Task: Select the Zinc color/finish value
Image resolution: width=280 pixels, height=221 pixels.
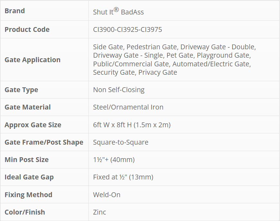Action: click(x=99, y=212)
